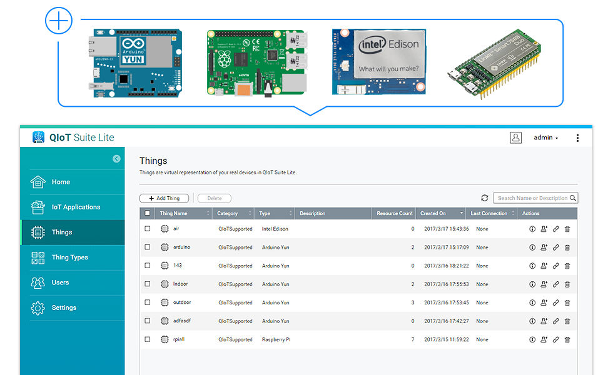The width and height of the screenshot is (613, 375).
Task: Click the refresh icon beside the search box
Action: (484, 198)
